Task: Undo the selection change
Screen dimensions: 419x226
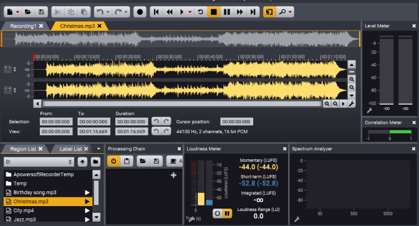Action: (157, 121)
